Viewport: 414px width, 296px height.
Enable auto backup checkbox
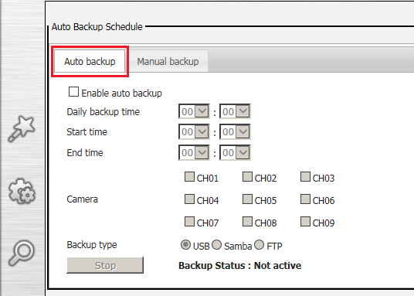[73, 92]
